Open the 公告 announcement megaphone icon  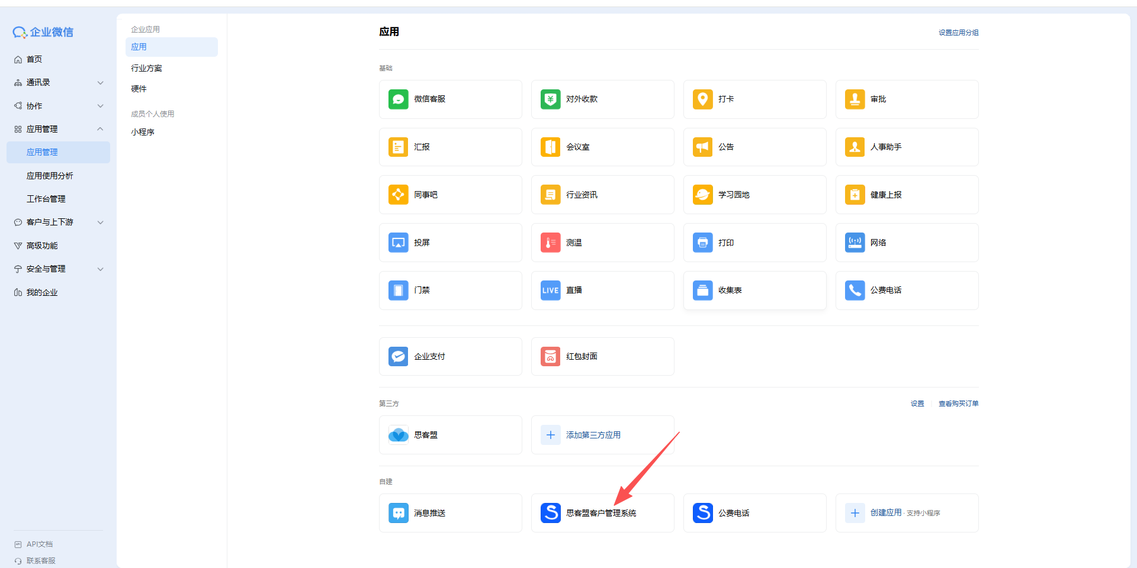pyautogui.click(x=702, y=147)
